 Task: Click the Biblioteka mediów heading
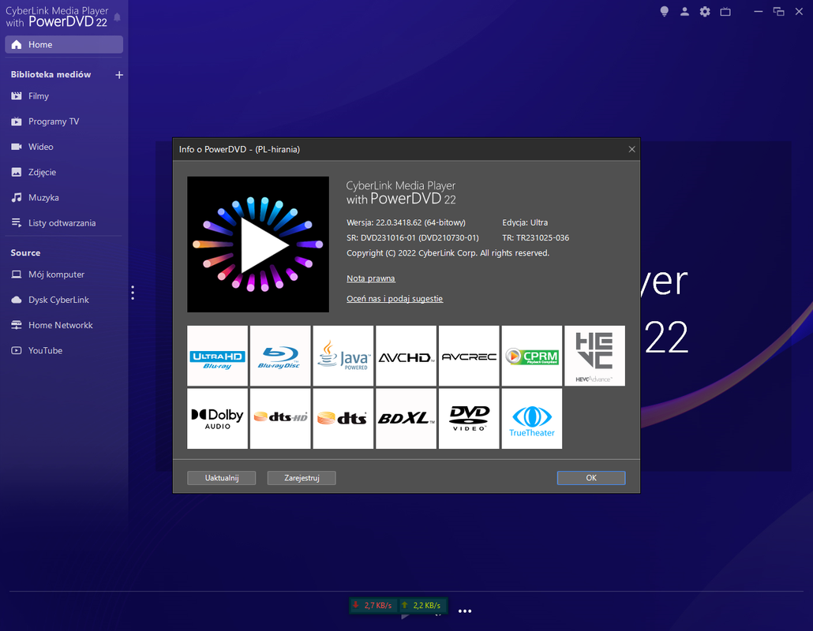[51, 75]
